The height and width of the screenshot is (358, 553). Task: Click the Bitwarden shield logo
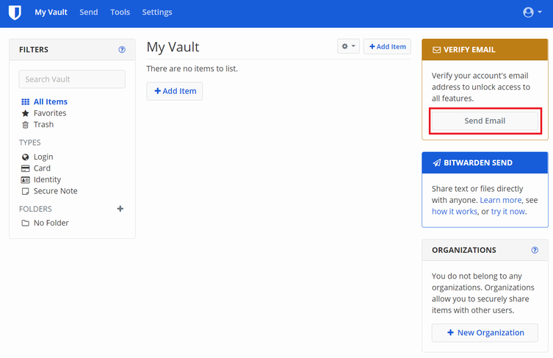(15, 12)
